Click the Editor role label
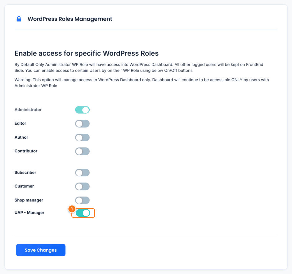 [20, 123]
